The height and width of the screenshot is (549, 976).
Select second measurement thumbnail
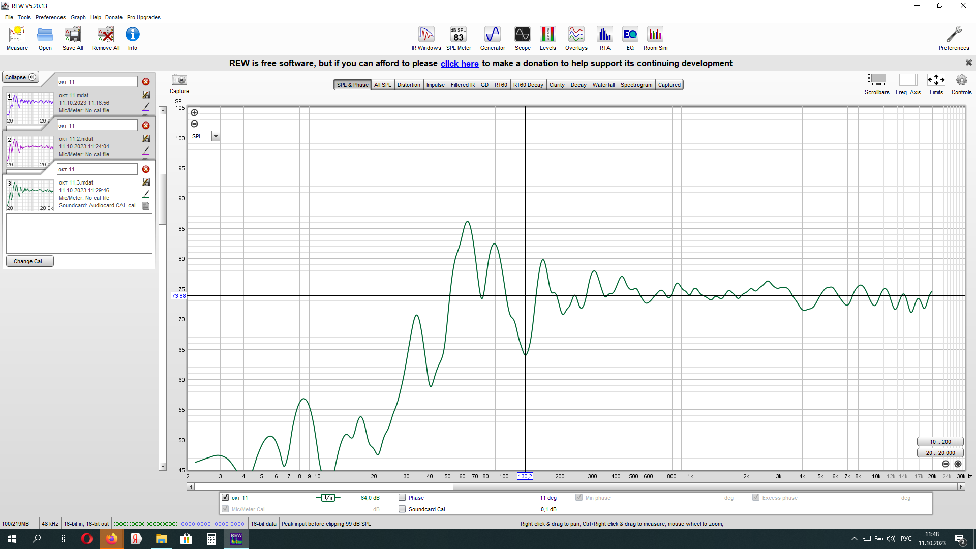tap(30, 151)
